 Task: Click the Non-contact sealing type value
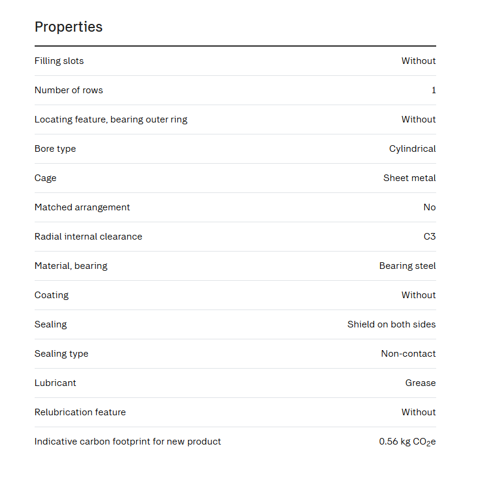coord(408,354)
